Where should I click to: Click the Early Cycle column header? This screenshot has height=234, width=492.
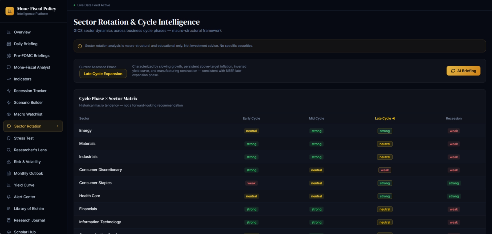(251, 118)
